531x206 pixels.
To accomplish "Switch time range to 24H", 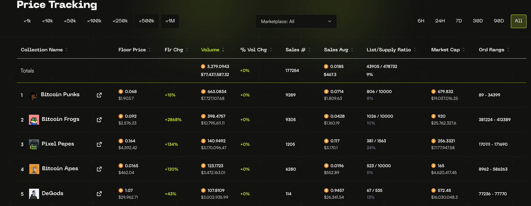I will pyautogui.click(x=440, y=21).
